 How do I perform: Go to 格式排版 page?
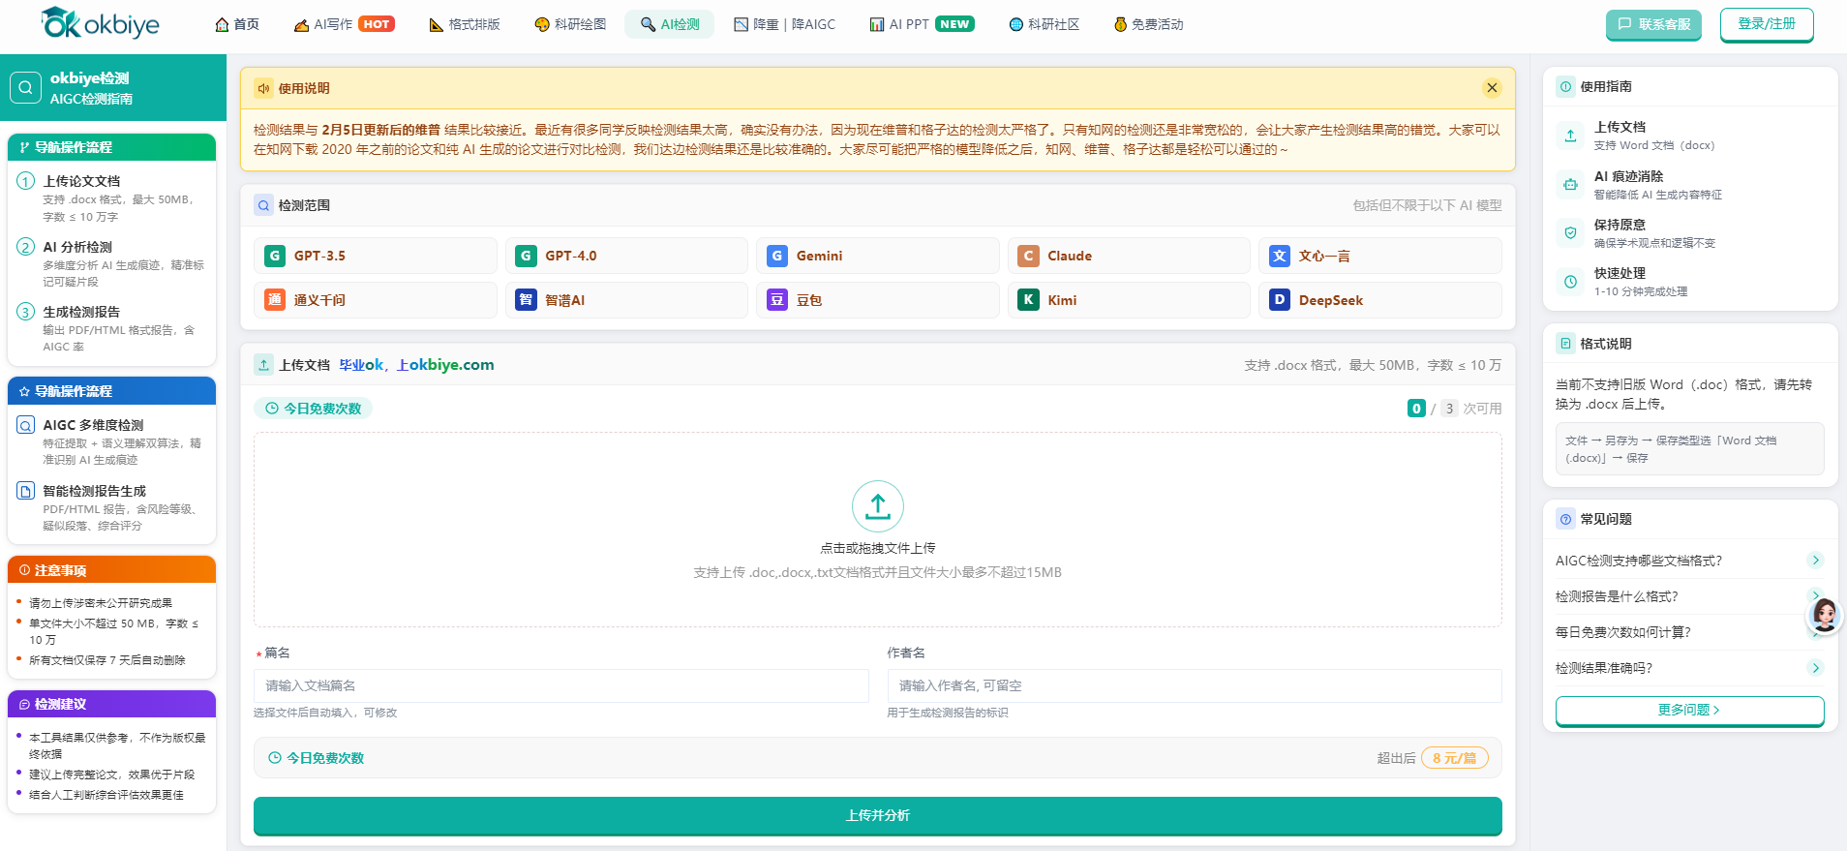click(x=465, y=24)
